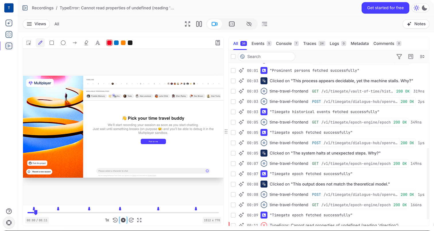Play the recording
The height and width of the screenshot is (231, 434).
click(123, 220)
